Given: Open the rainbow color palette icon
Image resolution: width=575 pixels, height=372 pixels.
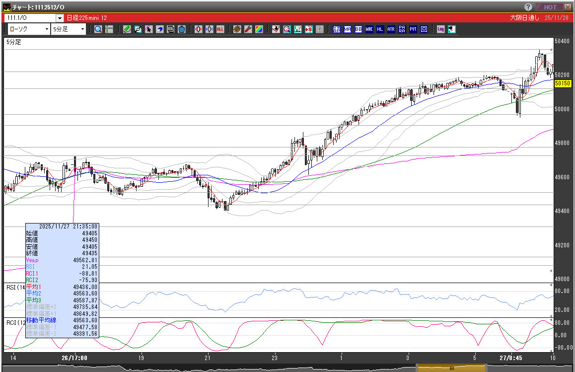Looking at the screenshot, I should click(259, 29).
